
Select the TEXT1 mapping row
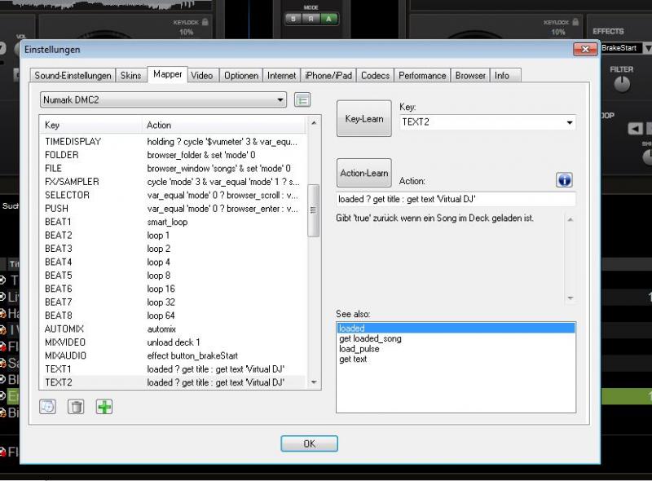173,368
